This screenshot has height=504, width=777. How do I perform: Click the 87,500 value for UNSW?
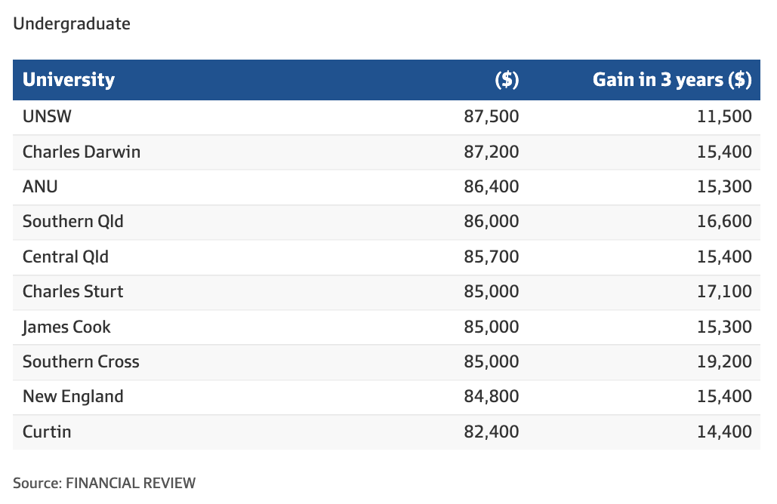click(492, 117)
